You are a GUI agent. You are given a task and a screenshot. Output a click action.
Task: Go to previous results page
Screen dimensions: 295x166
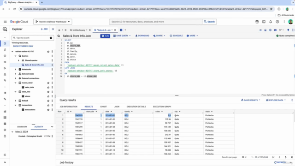(280, 157)
